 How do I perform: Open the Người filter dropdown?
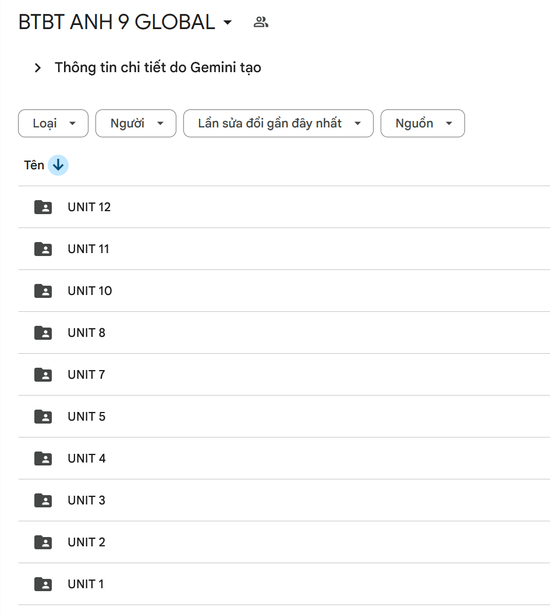(x=136, y=123)
